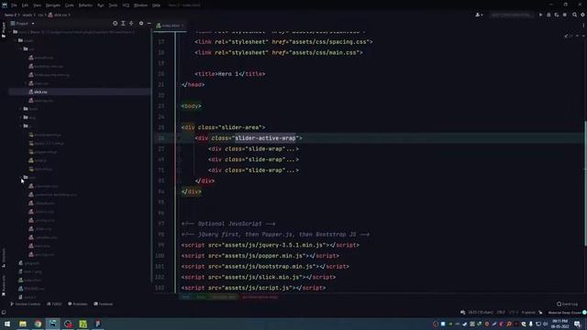Open the Problems tool window

pyautogui.click(x=77, y=303)
